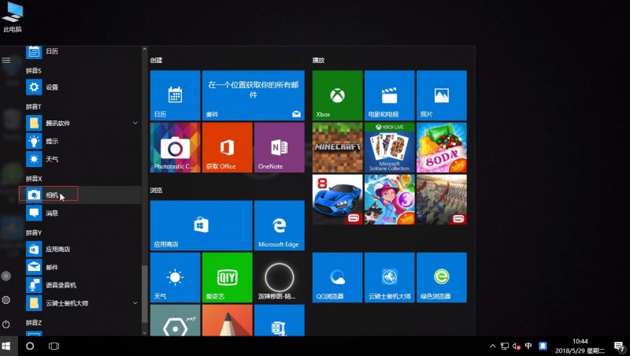This screenshot has height=356, width=630.
Task: Switch the 中 input method indicator
Action: pos(528,346)
